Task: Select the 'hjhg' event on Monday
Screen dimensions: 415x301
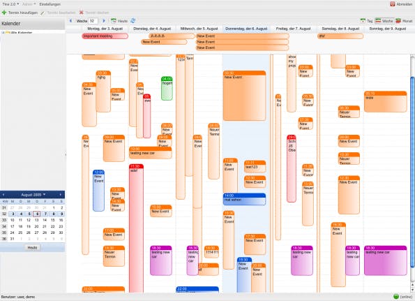Action: pyautogui.click(x=103, y=91)
